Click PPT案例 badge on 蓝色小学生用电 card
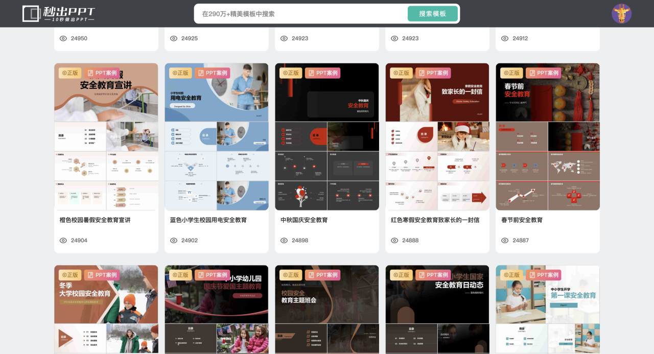The width and height of the screenshot is (654, 354). [213, 73]
